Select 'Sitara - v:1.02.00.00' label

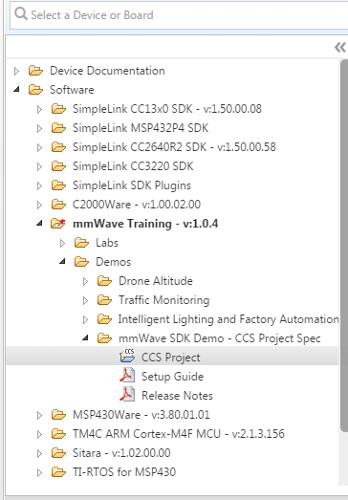121,453
